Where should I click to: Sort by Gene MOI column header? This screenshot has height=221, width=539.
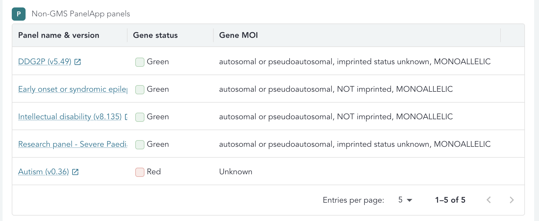(238, 35)
